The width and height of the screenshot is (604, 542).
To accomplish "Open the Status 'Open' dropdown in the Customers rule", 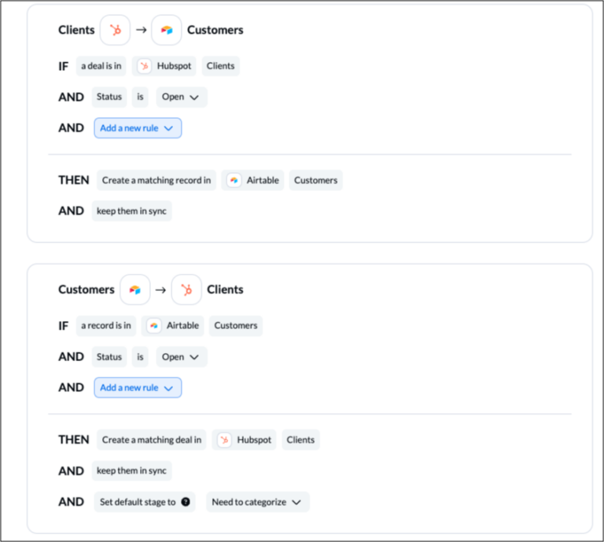I will click(x=182, y=356).
